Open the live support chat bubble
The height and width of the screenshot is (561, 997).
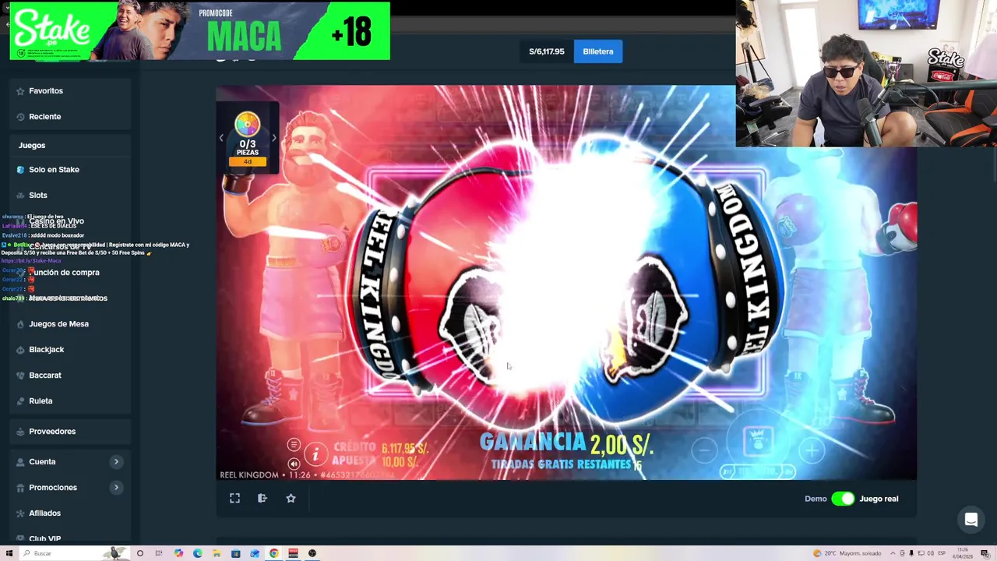click(971, 520)
